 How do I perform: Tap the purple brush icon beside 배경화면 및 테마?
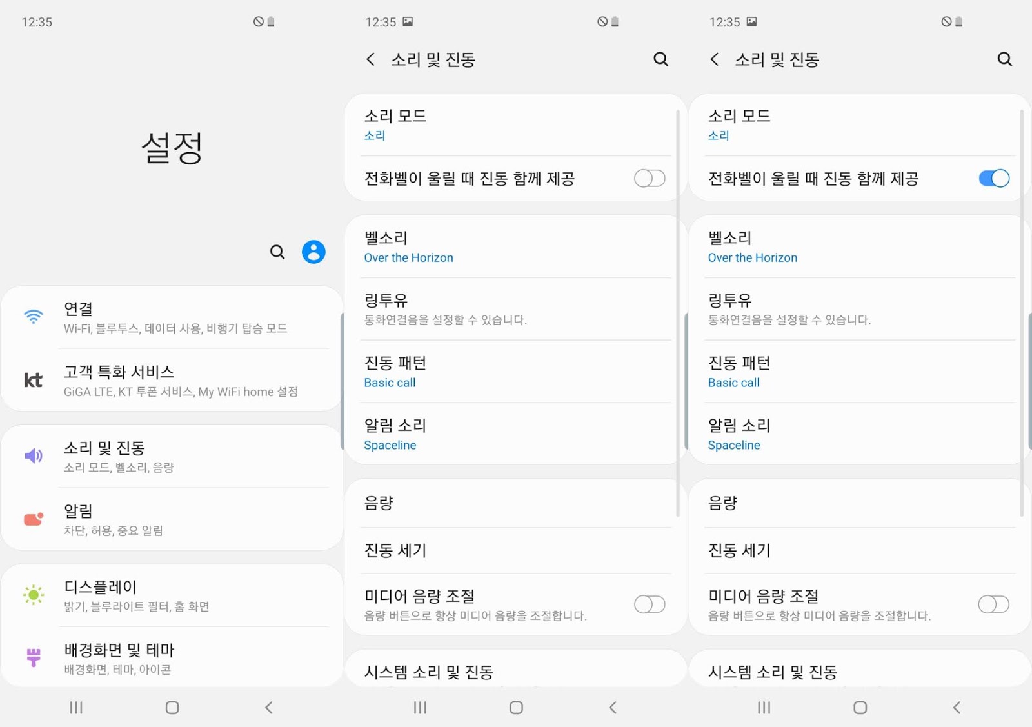(34, 657)
